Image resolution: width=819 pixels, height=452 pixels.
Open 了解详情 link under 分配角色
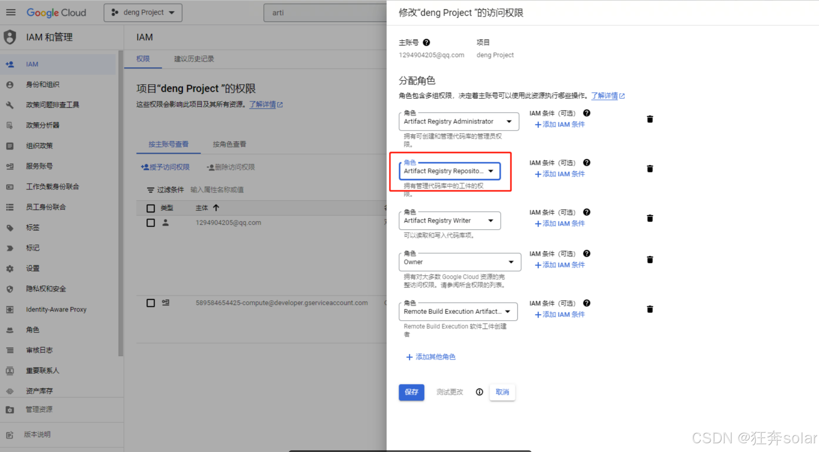(608, 96)
